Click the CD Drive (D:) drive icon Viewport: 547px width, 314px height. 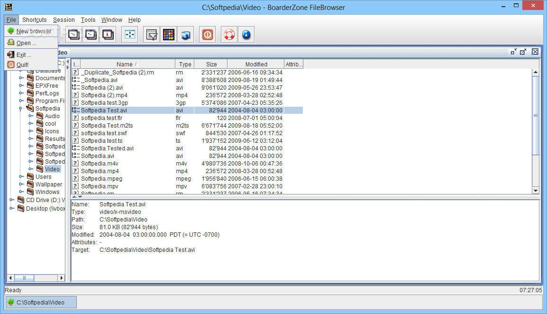[x=21, y=200]
